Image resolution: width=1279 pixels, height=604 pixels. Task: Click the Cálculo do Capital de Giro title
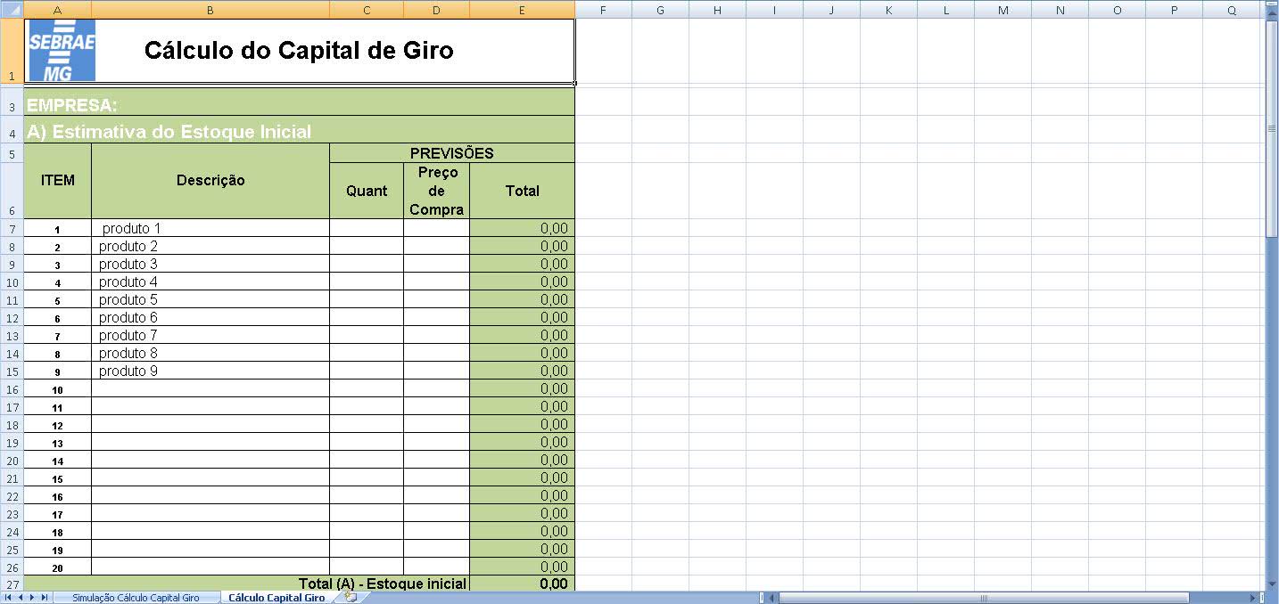tap(299, 51)
